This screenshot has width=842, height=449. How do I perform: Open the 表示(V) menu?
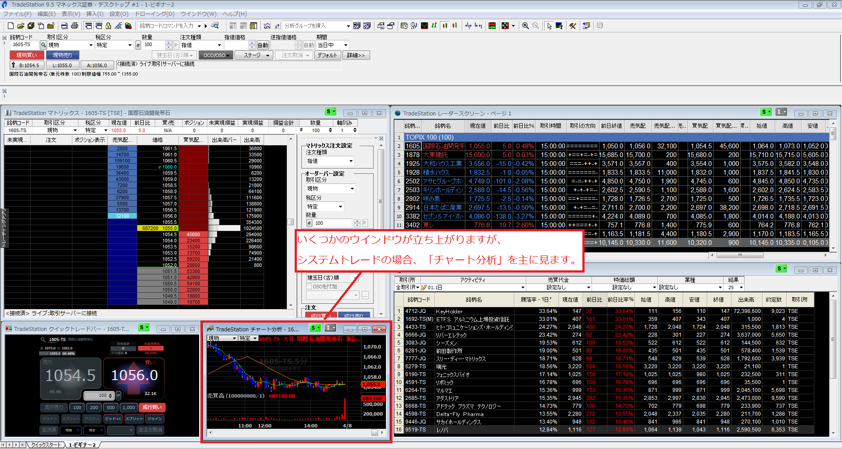pyautogui.click(x=71, y=14)
